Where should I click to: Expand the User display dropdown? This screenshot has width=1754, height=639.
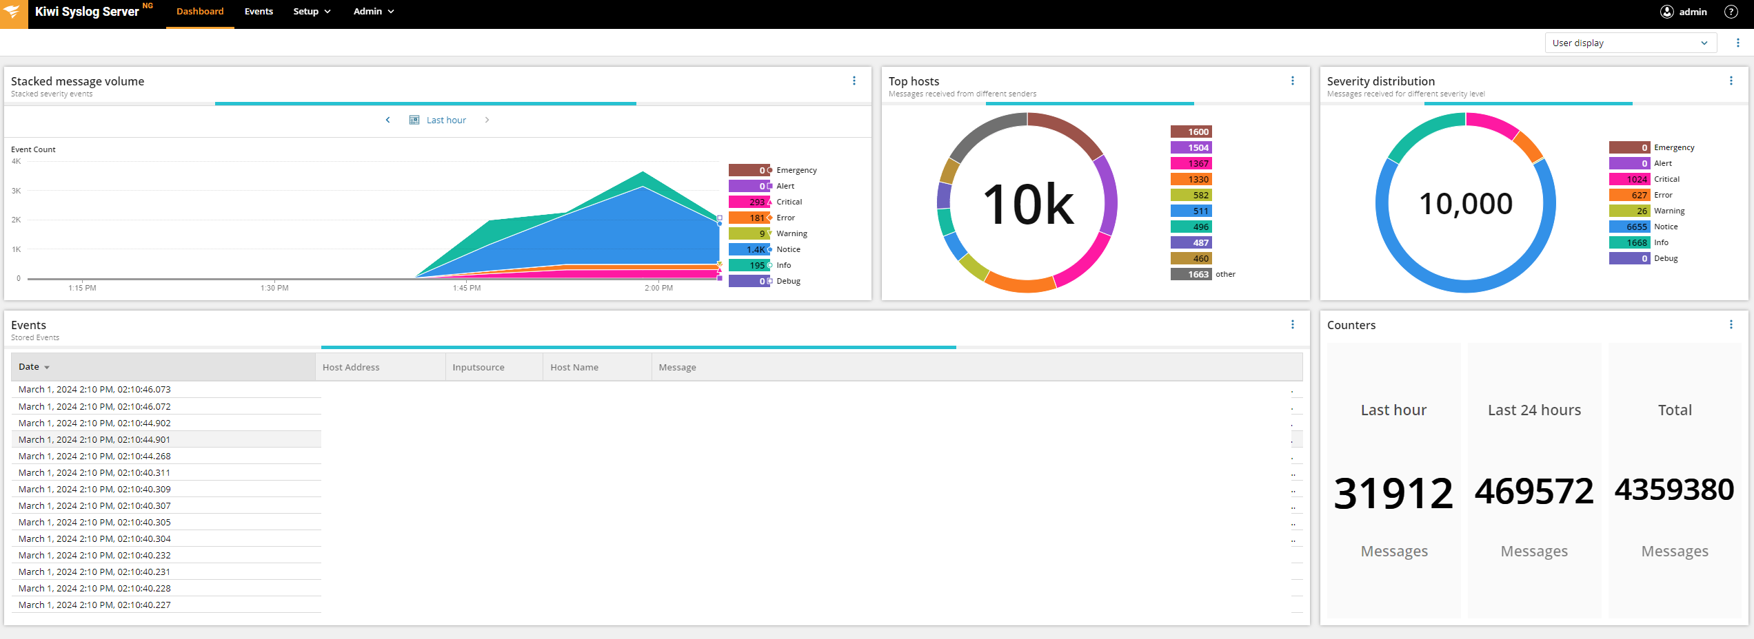(x=1631, y=43)
